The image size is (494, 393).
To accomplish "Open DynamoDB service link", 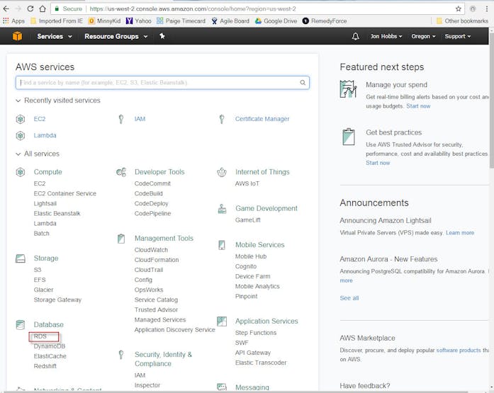I will 50,346.
